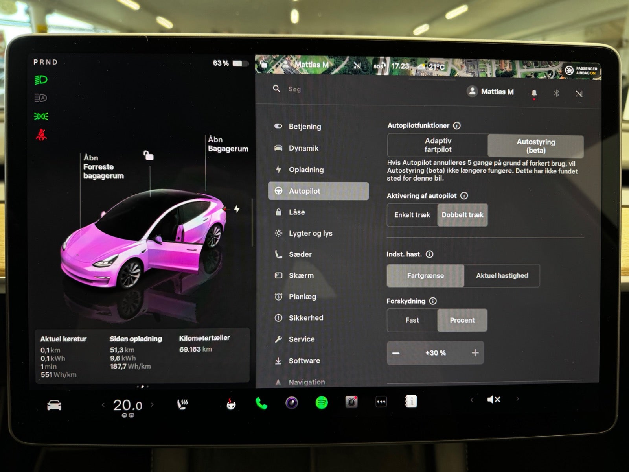
Task: Launch the Spotify app
Action: tap(322, 402)
